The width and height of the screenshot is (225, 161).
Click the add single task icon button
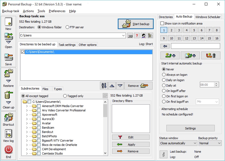coord(170,56)
